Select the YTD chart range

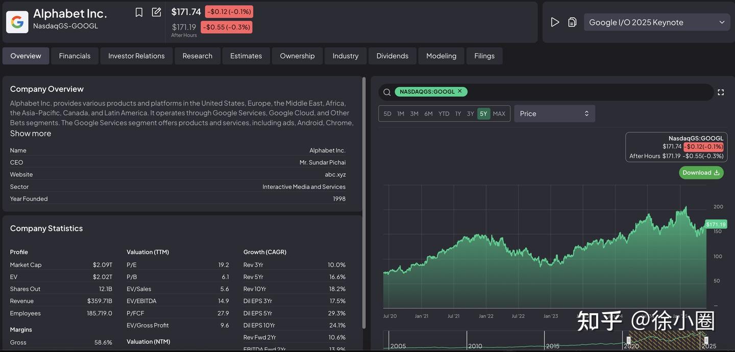point(444,113)
